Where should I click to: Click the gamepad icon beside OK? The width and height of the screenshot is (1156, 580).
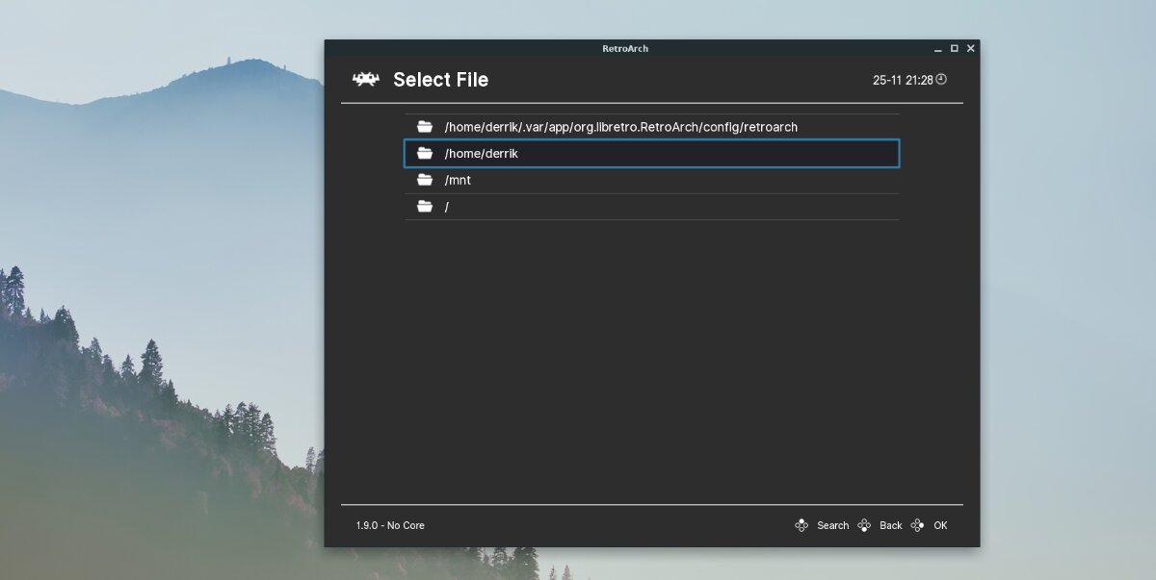[917, 525]
